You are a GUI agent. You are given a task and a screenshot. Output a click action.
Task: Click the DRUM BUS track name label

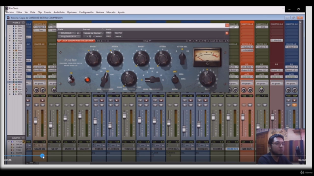click(232, 149)
